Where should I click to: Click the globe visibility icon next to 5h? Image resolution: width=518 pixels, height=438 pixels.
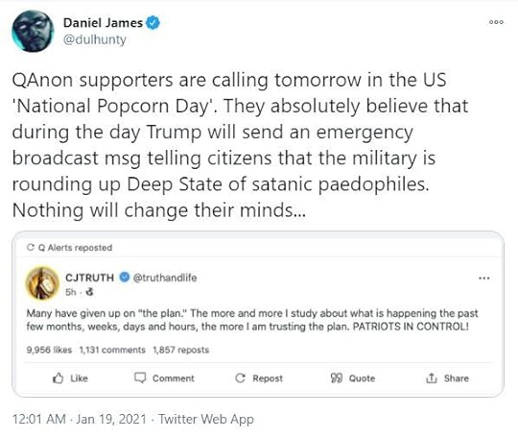pyautogui.click(x=89, y=292)
